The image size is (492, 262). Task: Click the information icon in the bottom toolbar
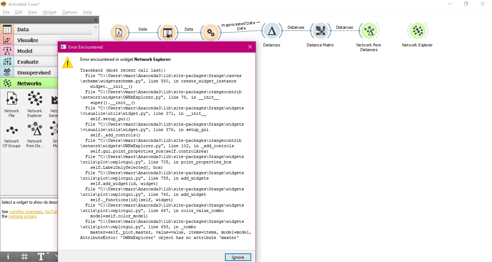(x=8, y=257)
